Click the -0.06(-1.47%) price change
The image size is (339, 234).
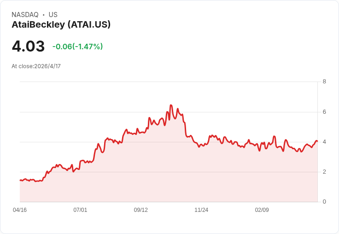coord(77,47)
